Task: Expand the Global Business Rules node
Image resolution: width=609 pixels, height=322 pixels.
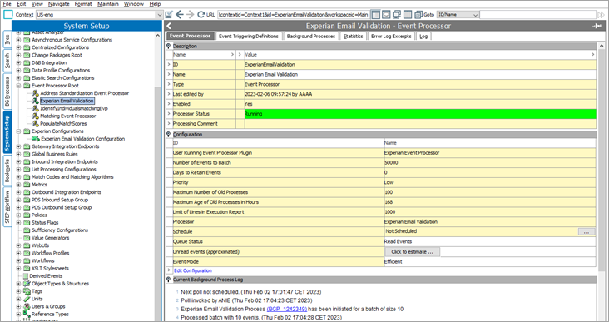Action: pyautogui.click(x=18, y=154)
